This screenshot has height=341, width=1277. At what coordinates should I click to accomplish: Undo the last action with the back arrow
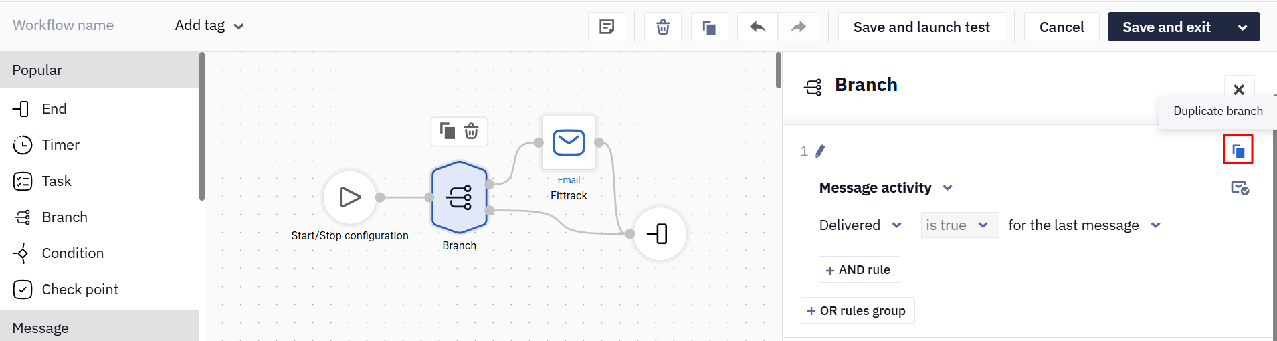(757, 27)
